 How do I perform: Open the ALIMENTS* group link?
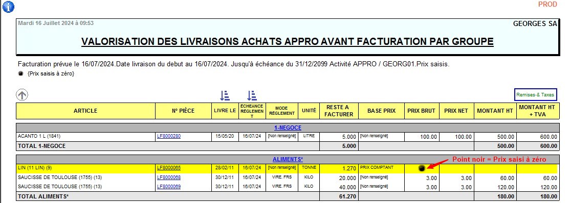[x=288, y=159]
